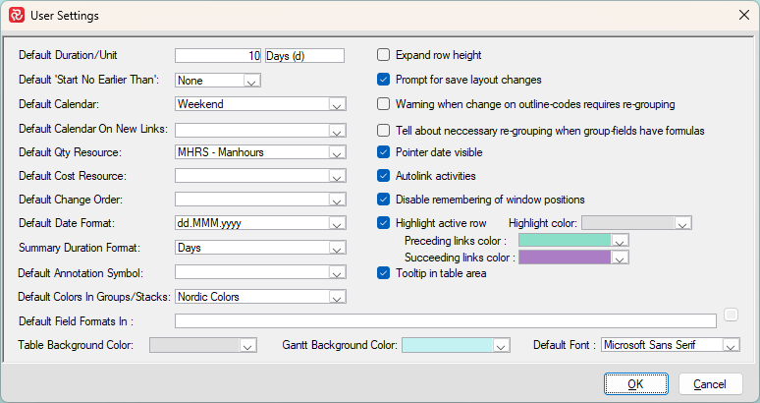Open the Default Calendar dropdown
The height and width of the screenshot is (403, 760).
(337, 104)
